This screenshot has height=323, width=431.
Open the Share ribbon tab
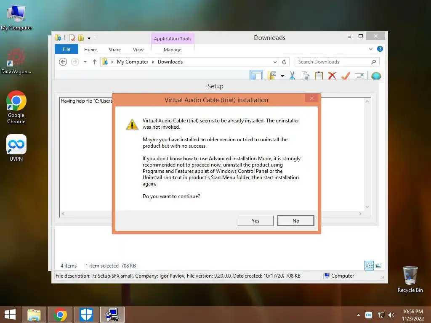(114, 50)
